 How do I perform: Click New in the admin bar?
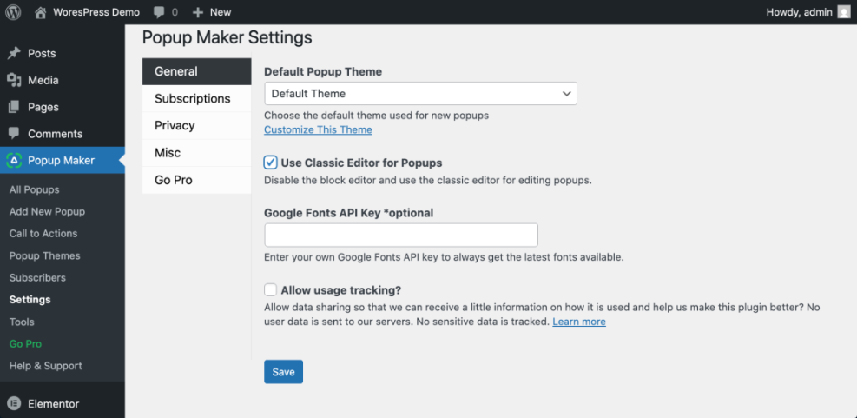point(221,12)
